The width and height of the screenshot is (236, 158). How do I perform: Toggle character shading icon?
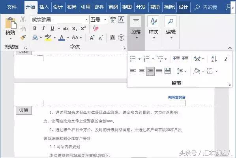[112, 38]
